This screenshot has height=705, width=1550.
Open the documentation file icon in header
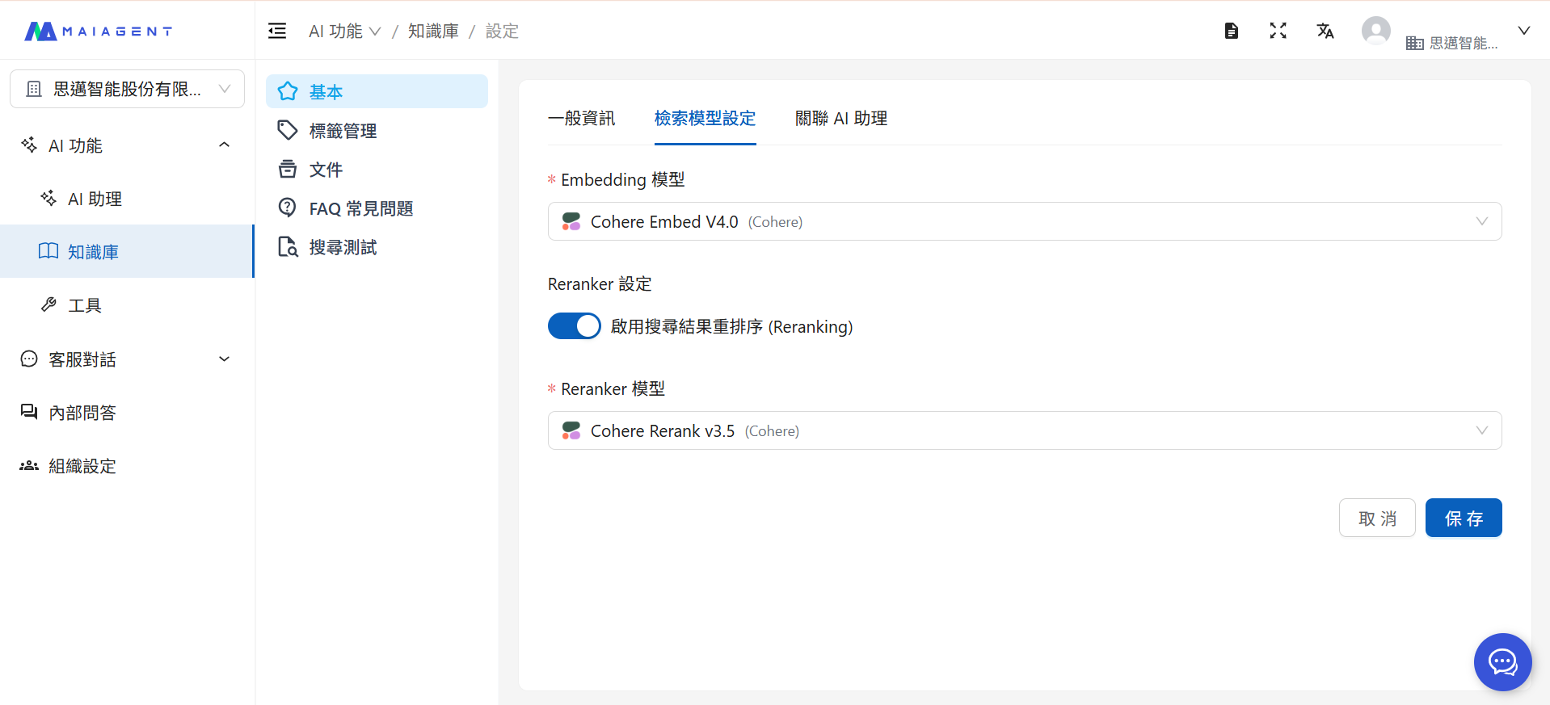pyautogui.click(x=1231, y=31)
